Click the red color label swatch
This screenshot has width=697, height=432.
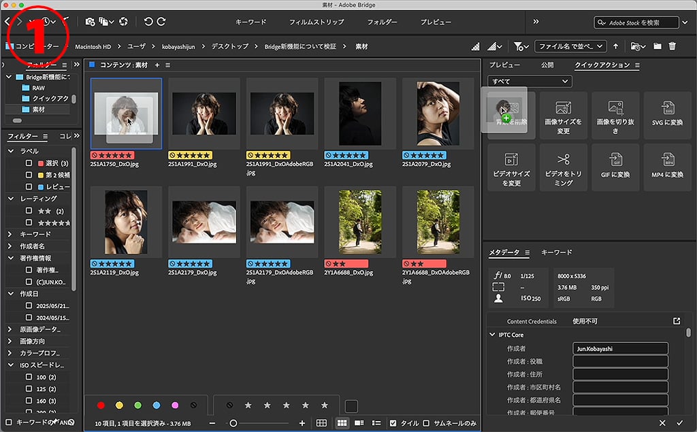[x=101, y=405]
